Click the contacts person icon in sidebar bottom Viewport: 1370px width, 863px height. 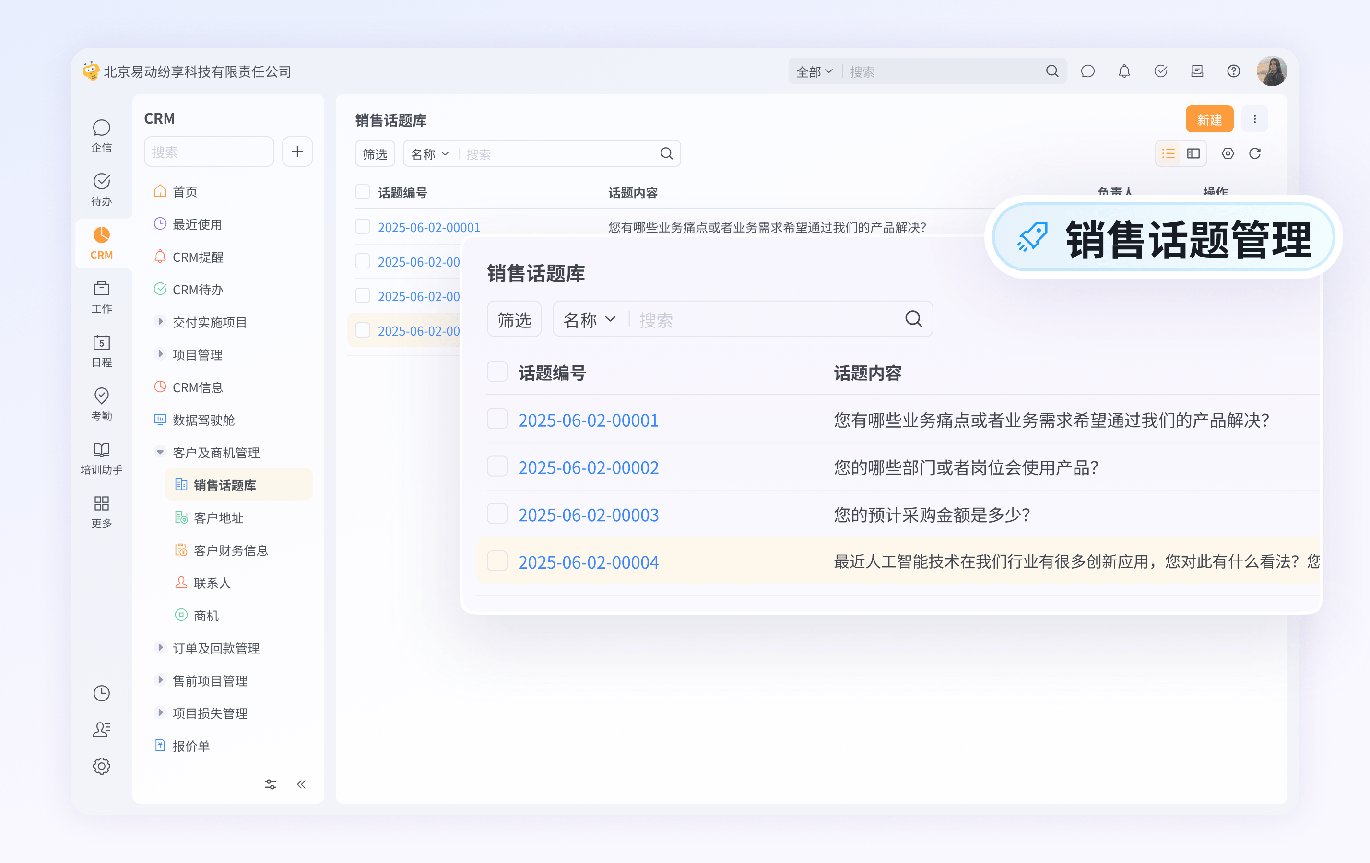[101, 729]
